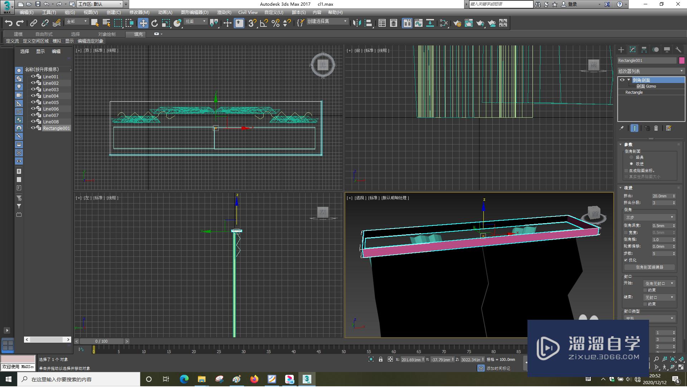Open the 修改器(M) menu
Viewport: 687px width, 387px height.
[x=139, y=13]
